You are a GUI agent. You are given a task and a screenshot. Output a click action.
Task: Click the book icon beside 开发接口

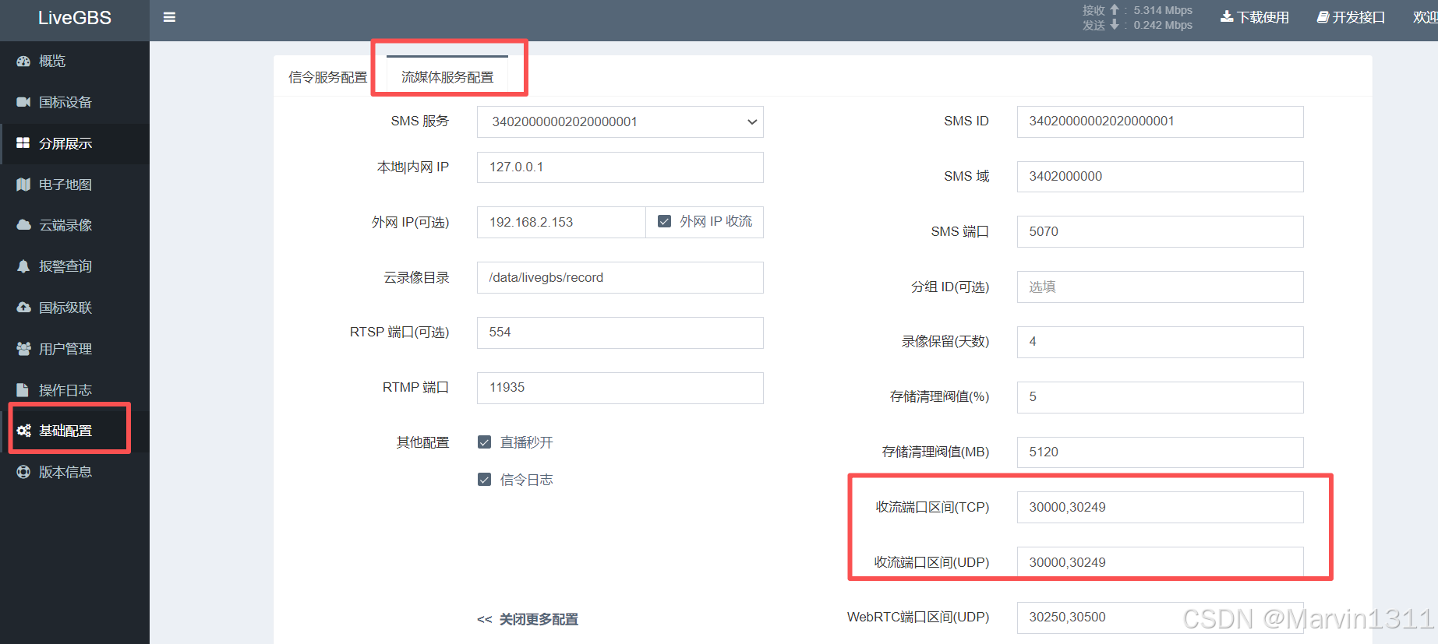[x=1323, y=16]
